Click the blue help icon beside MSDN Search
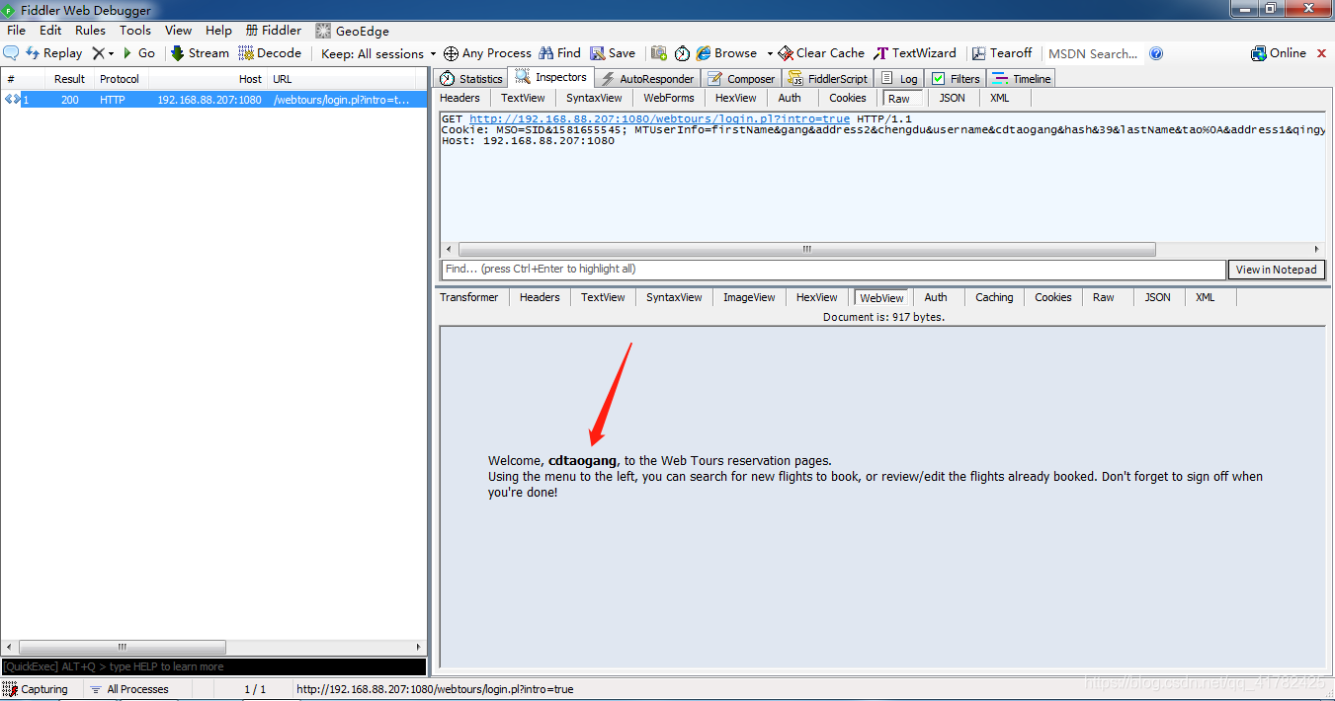This screenshot has width=1335, height=701. click(x=1156, y=53)
